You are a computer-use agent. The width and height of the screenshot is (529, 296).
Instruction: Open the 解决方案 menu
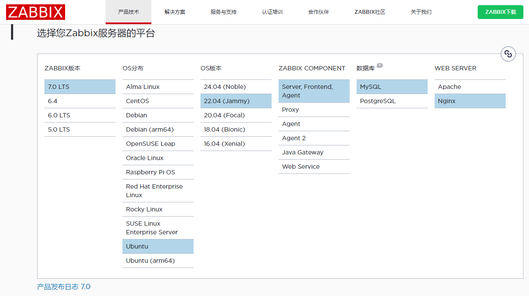tap(175, 12)
